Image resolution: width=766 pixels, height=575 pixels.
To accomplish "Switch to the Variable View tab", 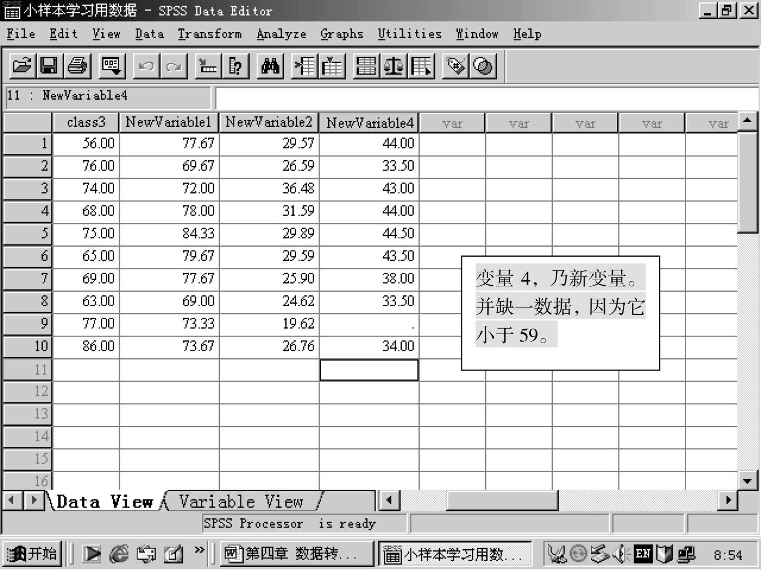I will (241, 501).
